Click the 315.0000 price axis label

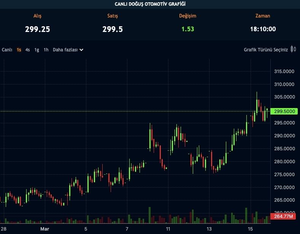(x=285, y=72)
